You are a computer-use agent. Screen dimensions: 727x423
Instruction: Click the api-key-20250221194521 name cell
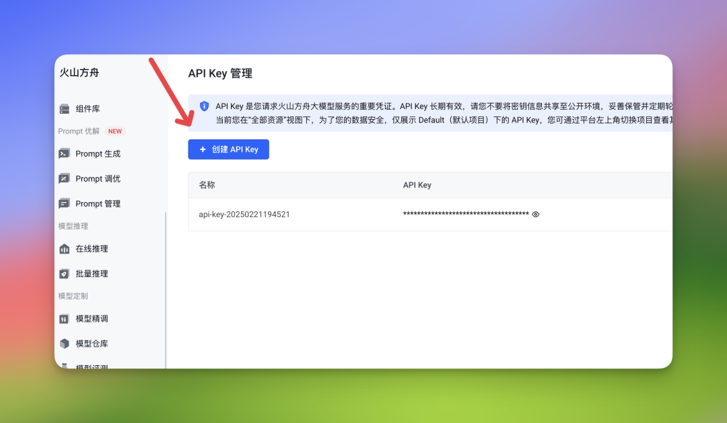pyautogui.click(x=244, y=215)
